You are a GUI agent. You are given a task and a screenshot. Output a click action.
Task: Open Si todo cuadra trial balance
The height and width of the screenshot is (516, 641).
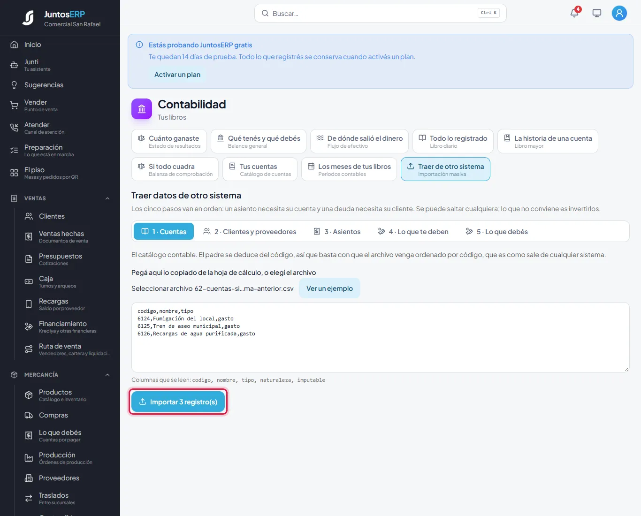pos(175,169)
